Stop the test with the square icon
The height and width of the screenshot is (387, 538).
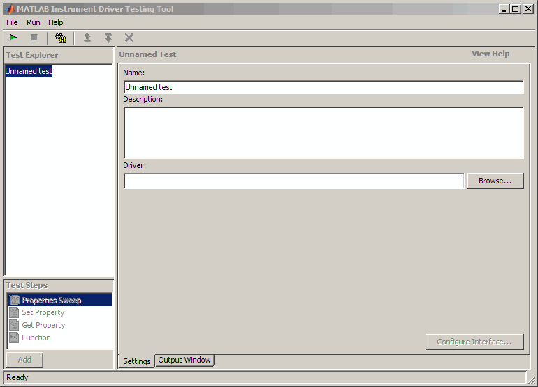click(34, 38)
